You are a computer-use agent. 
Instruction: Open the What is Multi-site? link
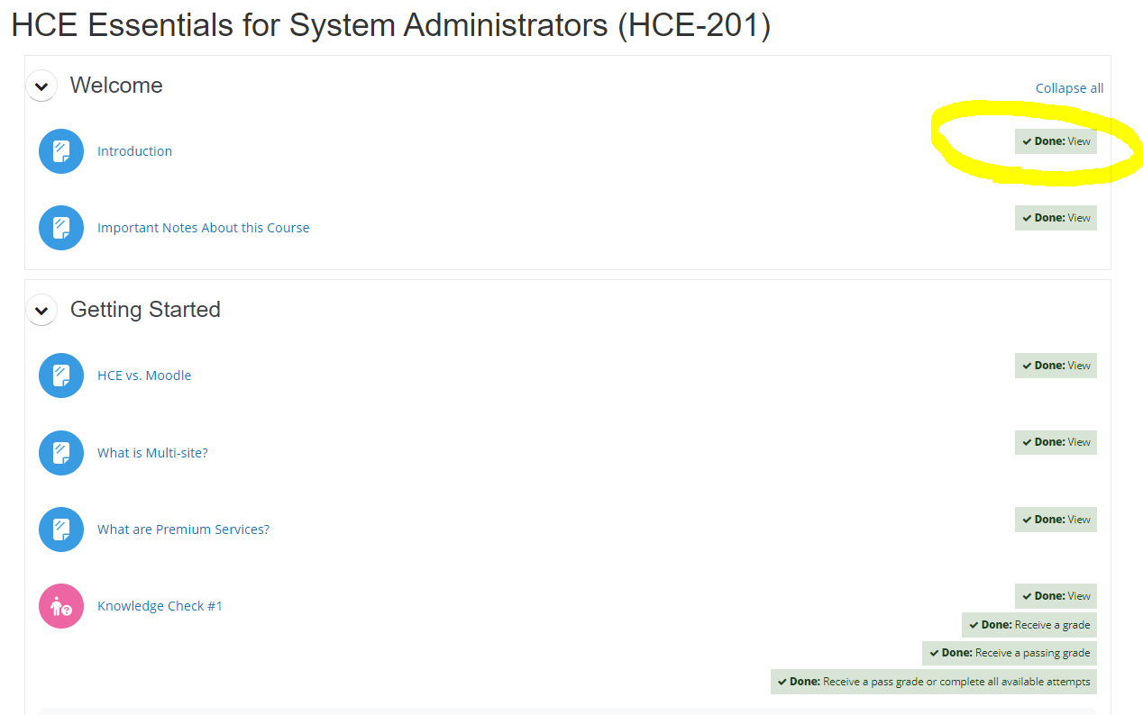(x=152, y=453)
